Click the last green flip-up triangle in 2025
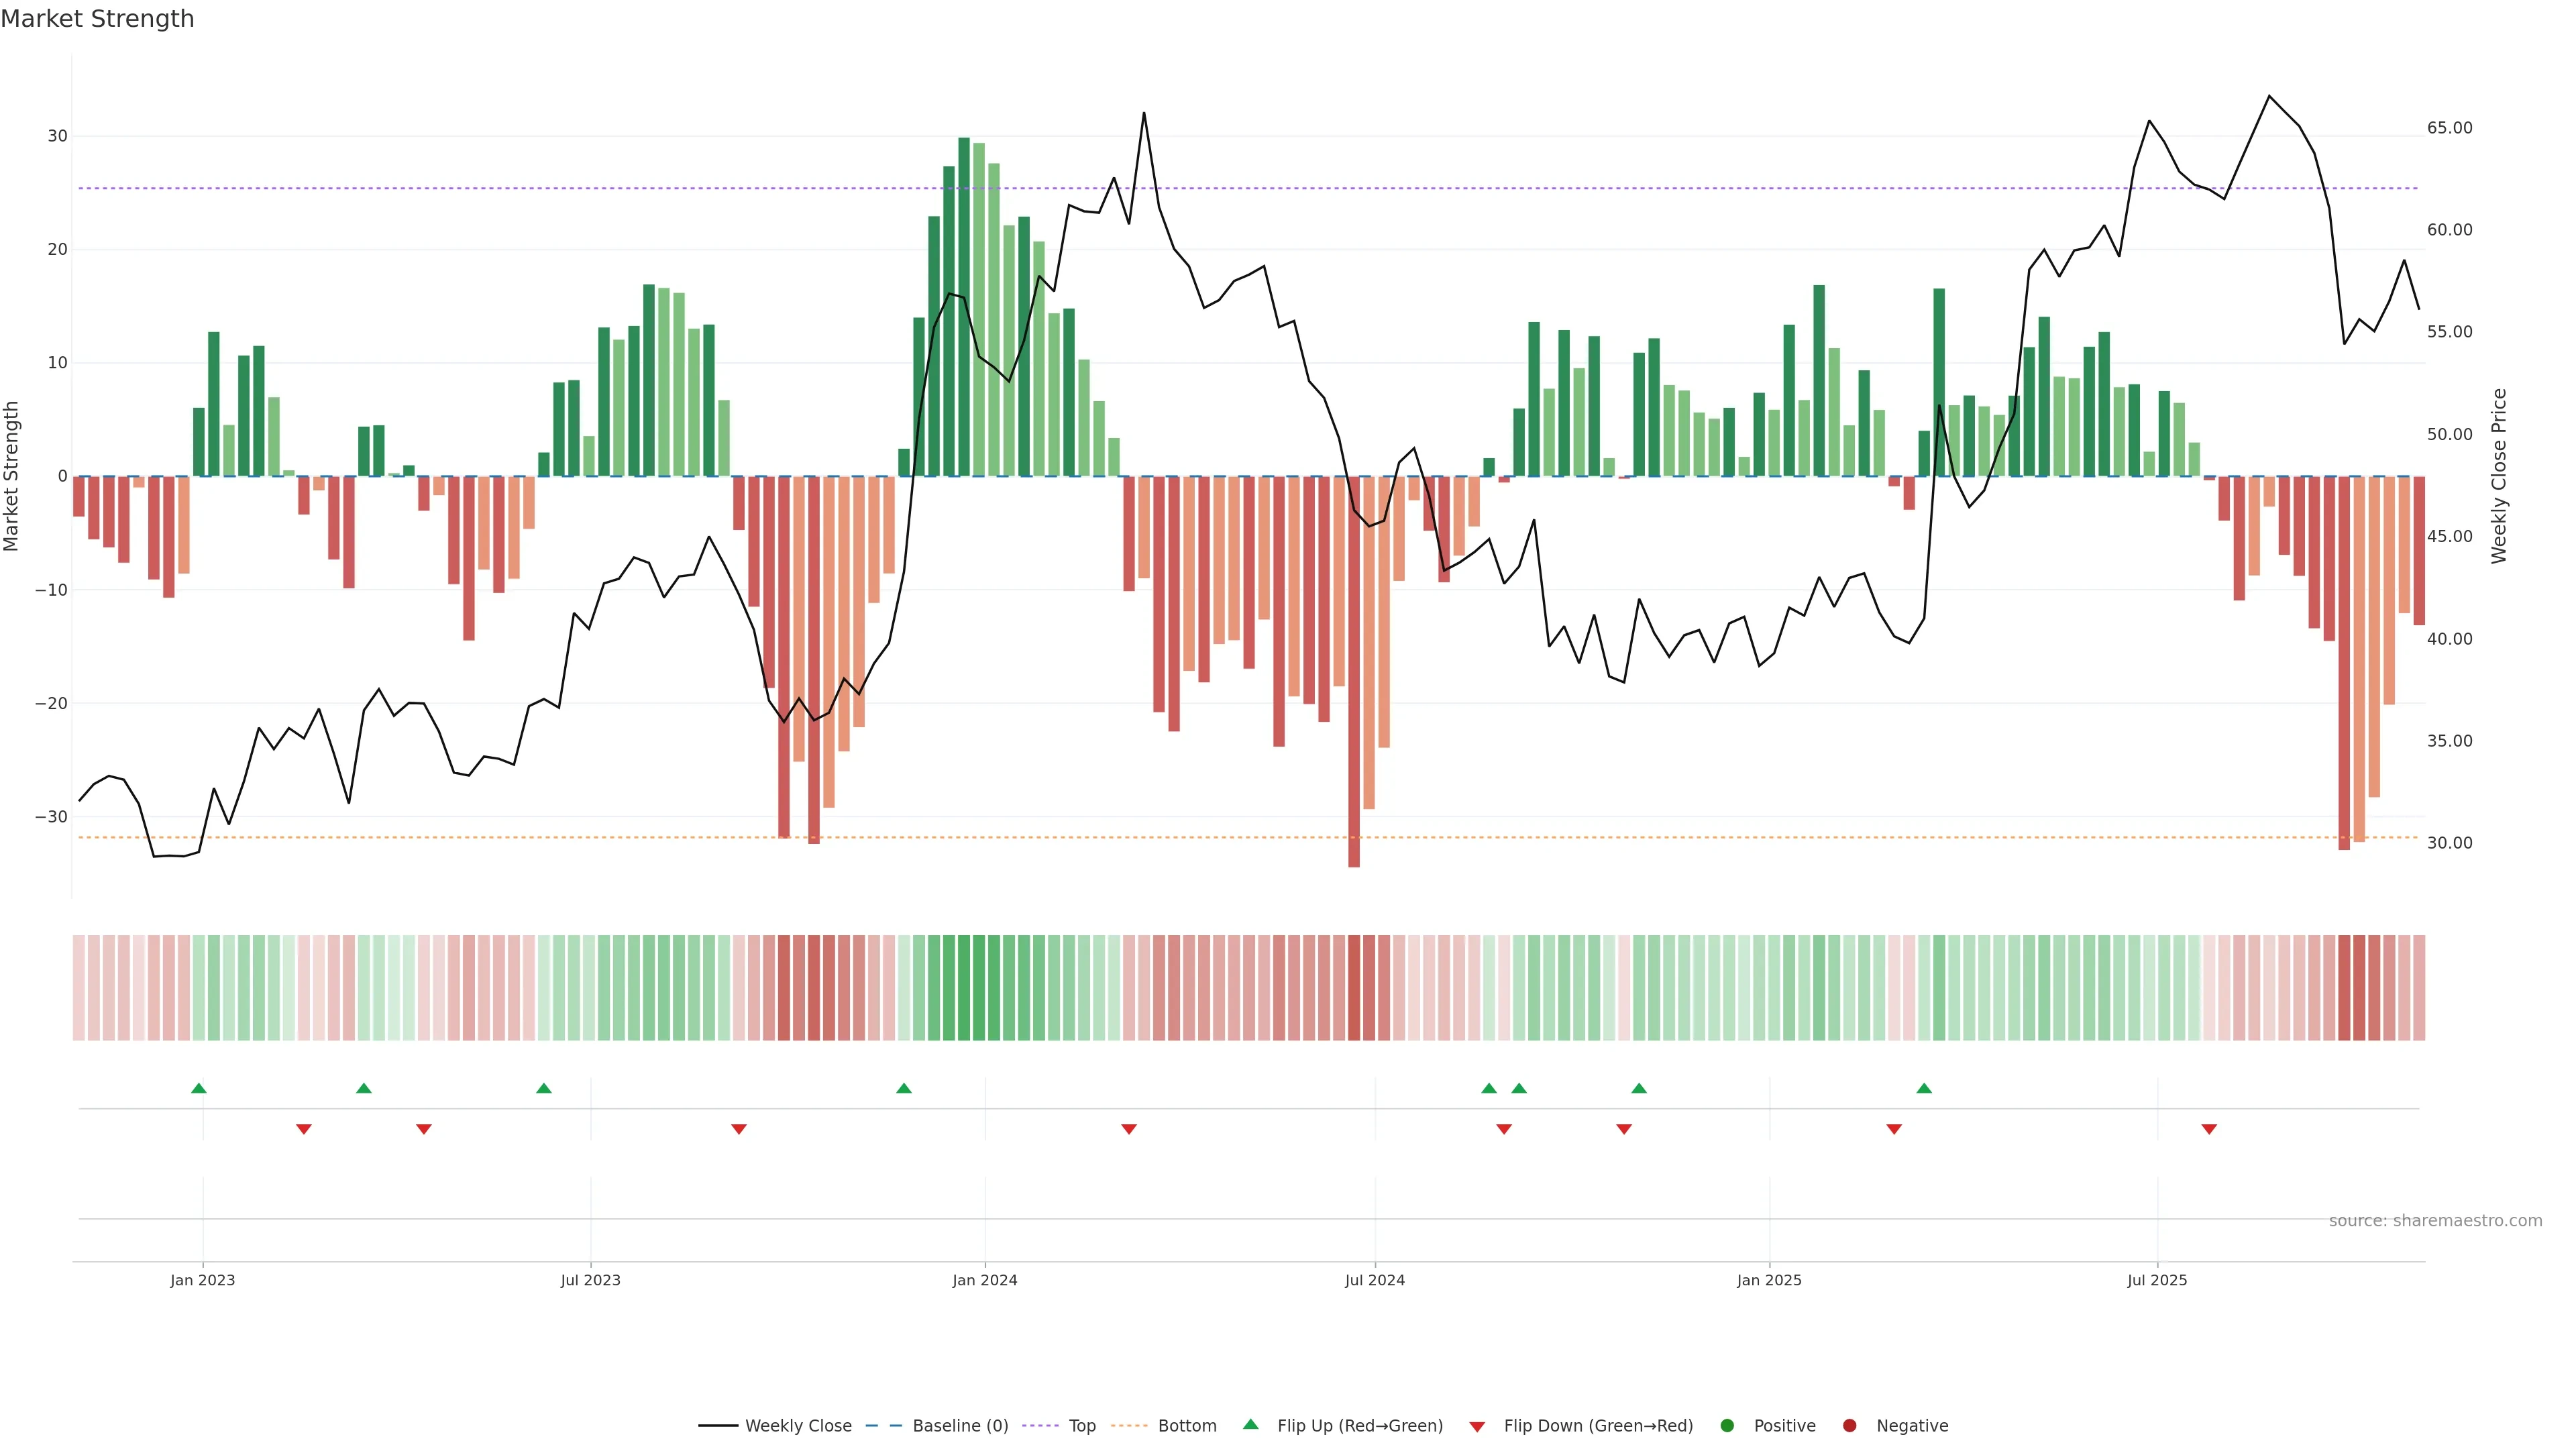Image resolution: width=2576 pixels, height=1449 pixels. (1924, 1088)
